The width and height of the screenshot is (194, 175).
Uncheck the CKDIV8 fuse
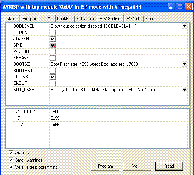tap(53, 77)
